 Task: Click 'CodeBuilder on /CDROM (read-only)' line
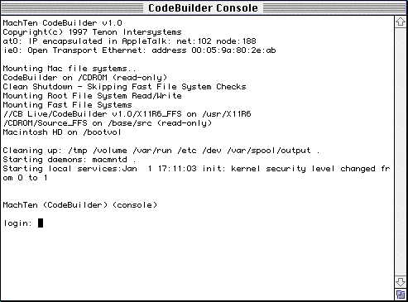click(85, 78)
